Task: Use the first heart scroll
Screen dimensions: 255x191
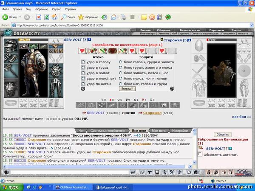Action: [82, 51]
